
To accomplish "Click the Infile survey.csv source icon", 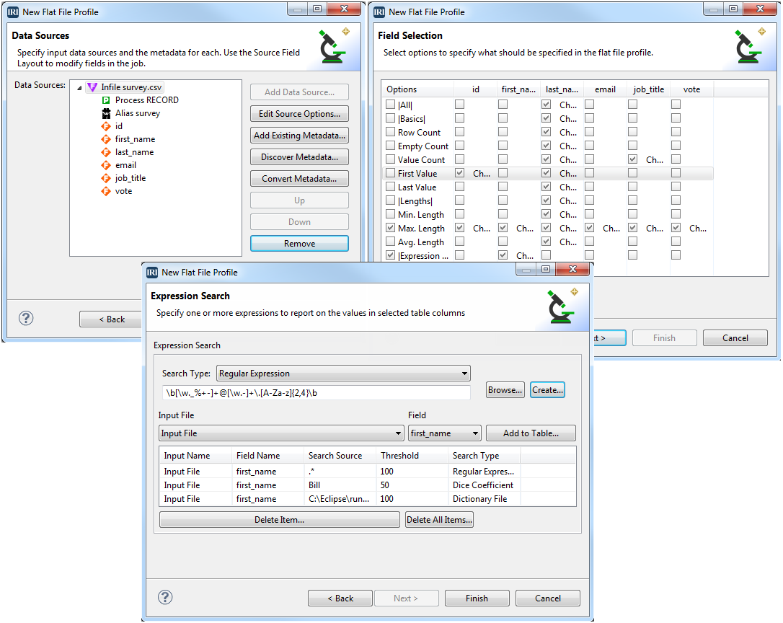I will 92,87.
